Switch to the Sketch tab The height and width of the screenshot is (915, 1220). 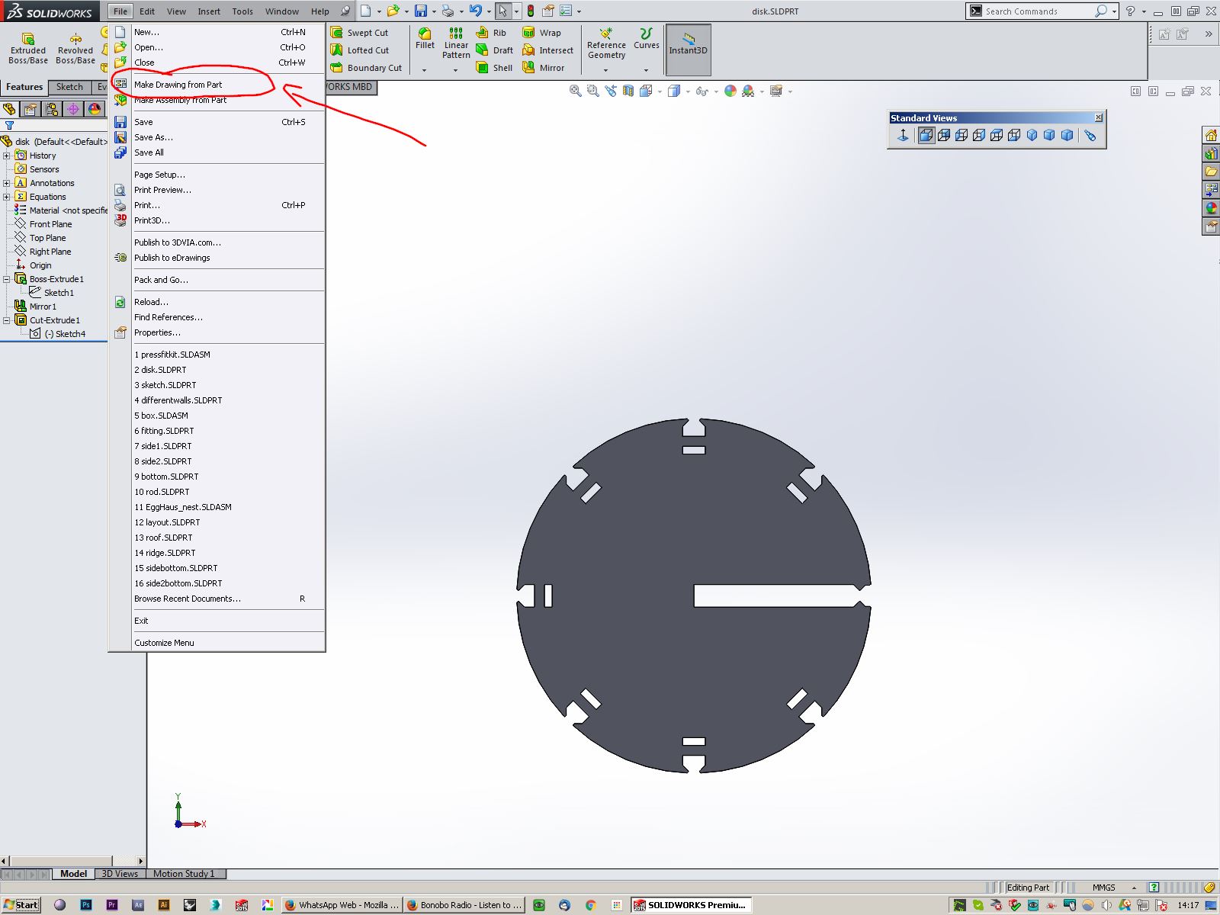click(x=69, y=87)
